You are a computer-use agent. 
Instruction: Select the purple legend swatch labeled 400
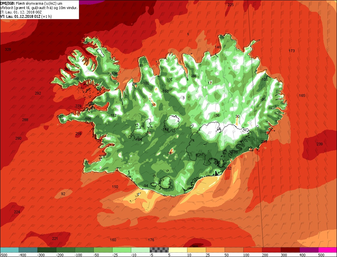(x=309, y=250)
